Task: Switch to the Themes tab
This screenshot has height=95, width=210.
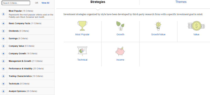Action: coord(181,2)
